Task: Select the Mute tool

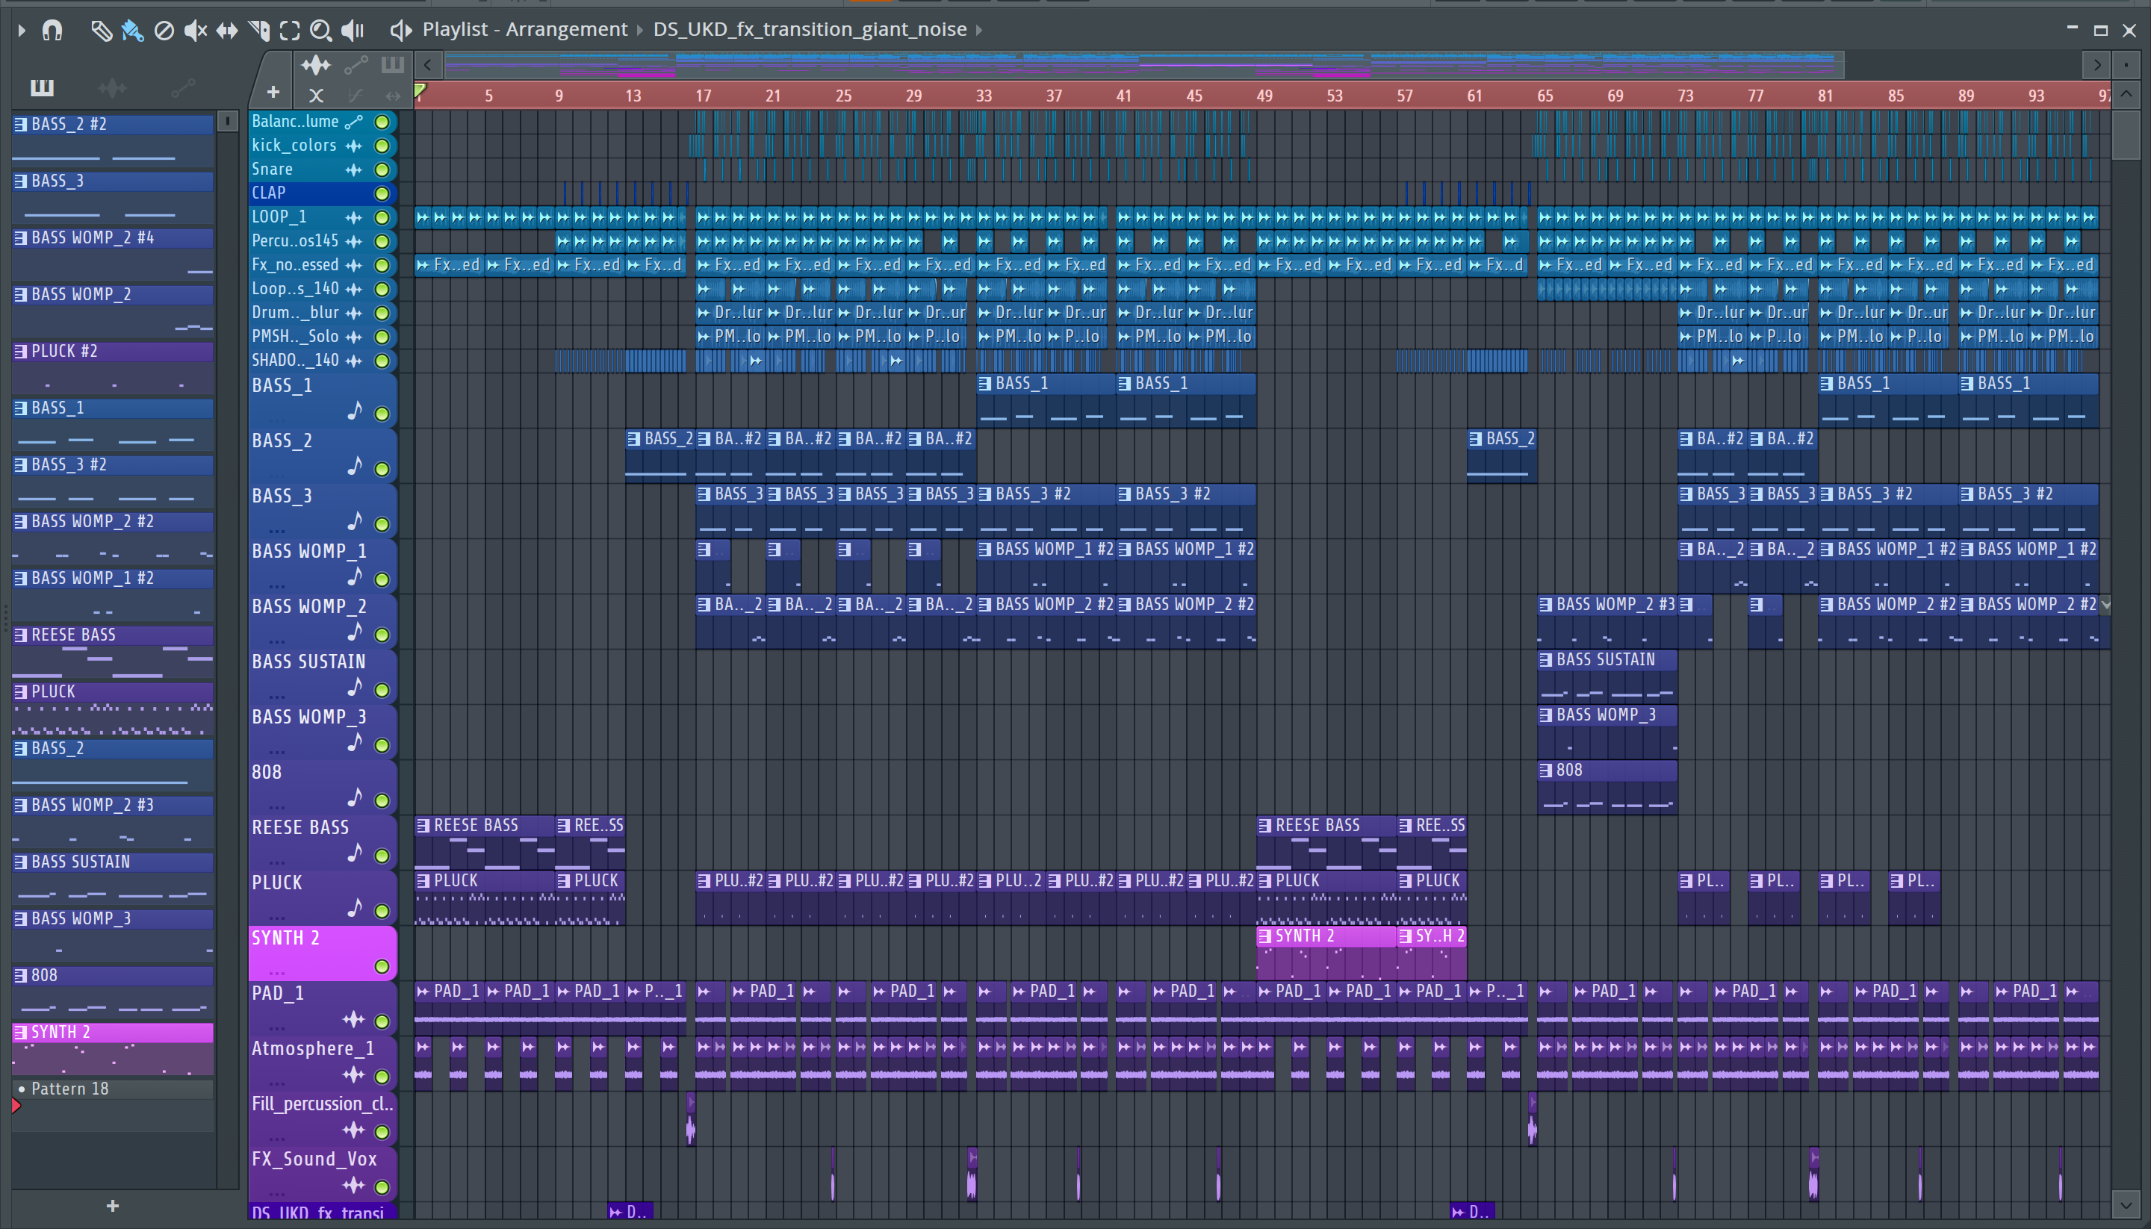Action: coord(196,31)
